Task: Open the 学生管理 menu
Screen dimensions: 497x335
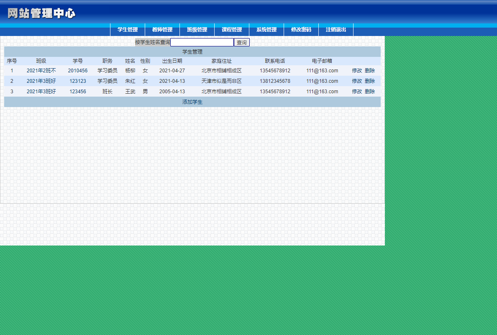Action: tap(128, 29)
